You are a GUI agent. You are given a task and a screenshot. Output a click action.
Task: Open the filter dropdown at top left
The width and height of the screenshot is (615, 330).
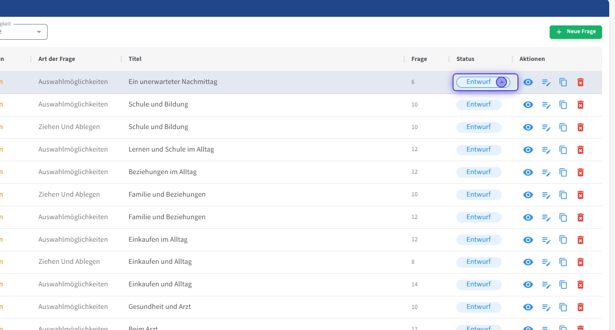[39, 32]
